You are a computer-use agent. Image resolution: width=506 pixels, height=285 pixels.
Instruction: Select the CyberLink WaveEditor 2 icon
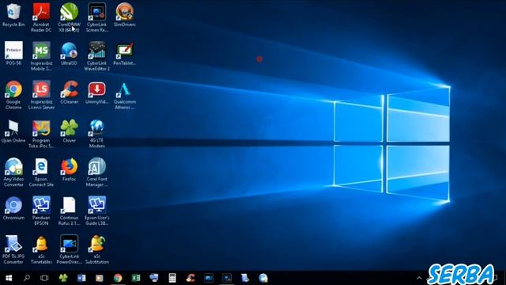tap(96, 56)
